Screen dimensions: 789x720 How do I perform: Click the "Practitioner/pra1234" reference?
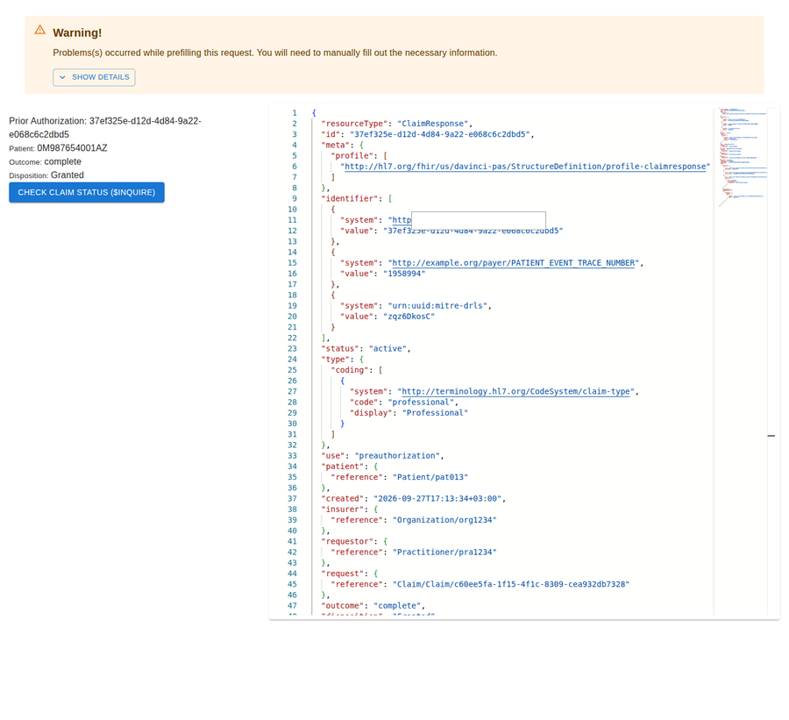444,552
